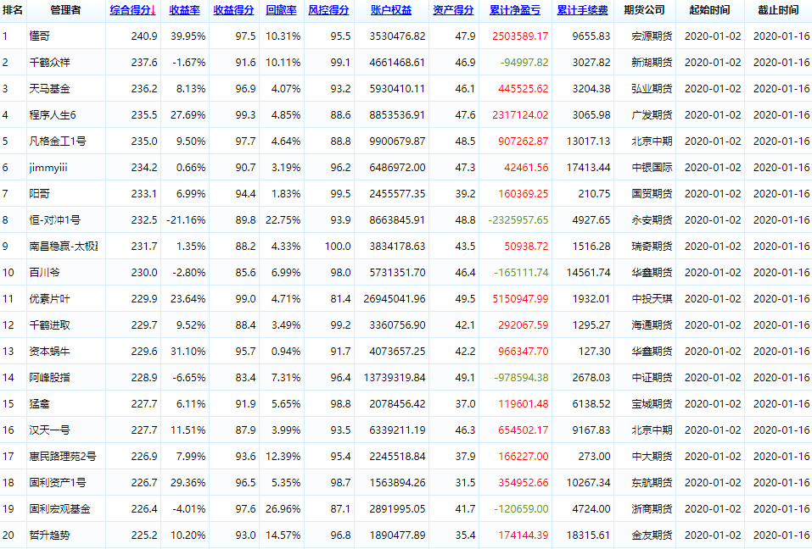Click the 管理者 column header

tap(66, 10)
